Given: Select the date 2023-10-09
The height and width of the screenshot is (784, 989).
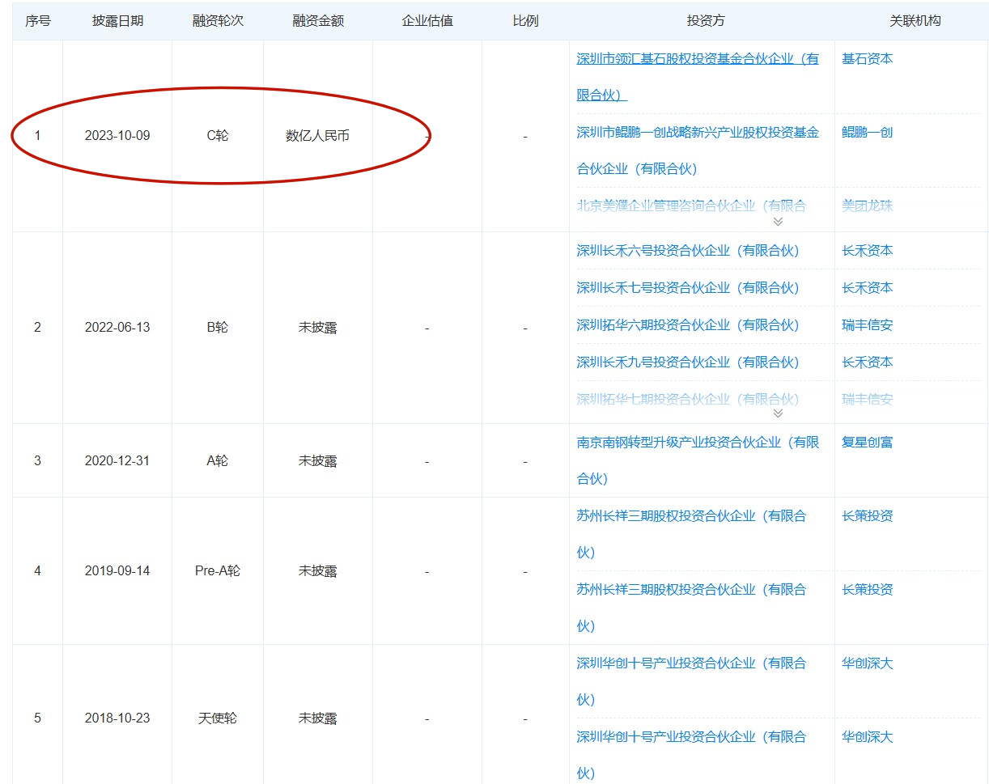Looking at the screenshot, I should (117, 136).
